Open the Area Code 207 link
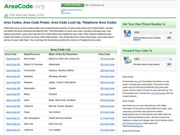 [x=13, y=94]
